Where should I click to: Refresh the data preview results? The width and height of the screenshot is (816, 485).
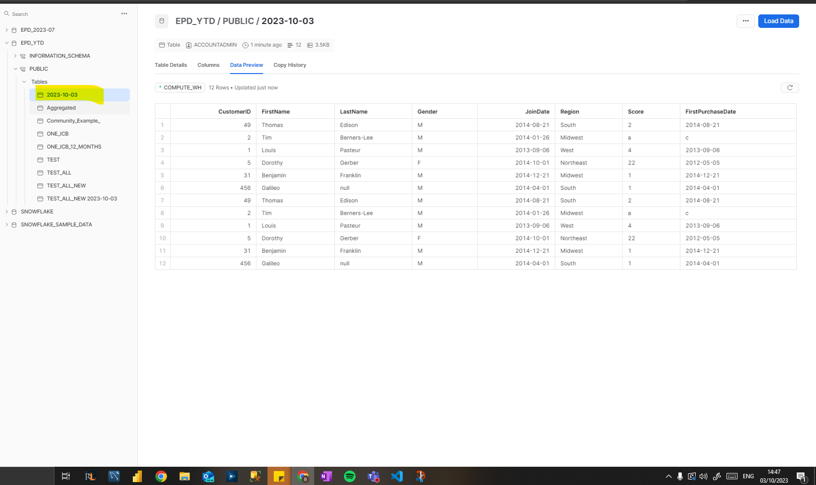(790, 87)
